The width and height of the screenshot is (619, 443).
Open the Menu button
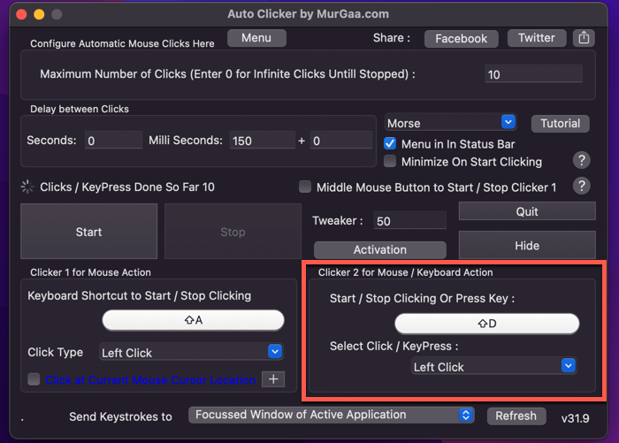256,38
